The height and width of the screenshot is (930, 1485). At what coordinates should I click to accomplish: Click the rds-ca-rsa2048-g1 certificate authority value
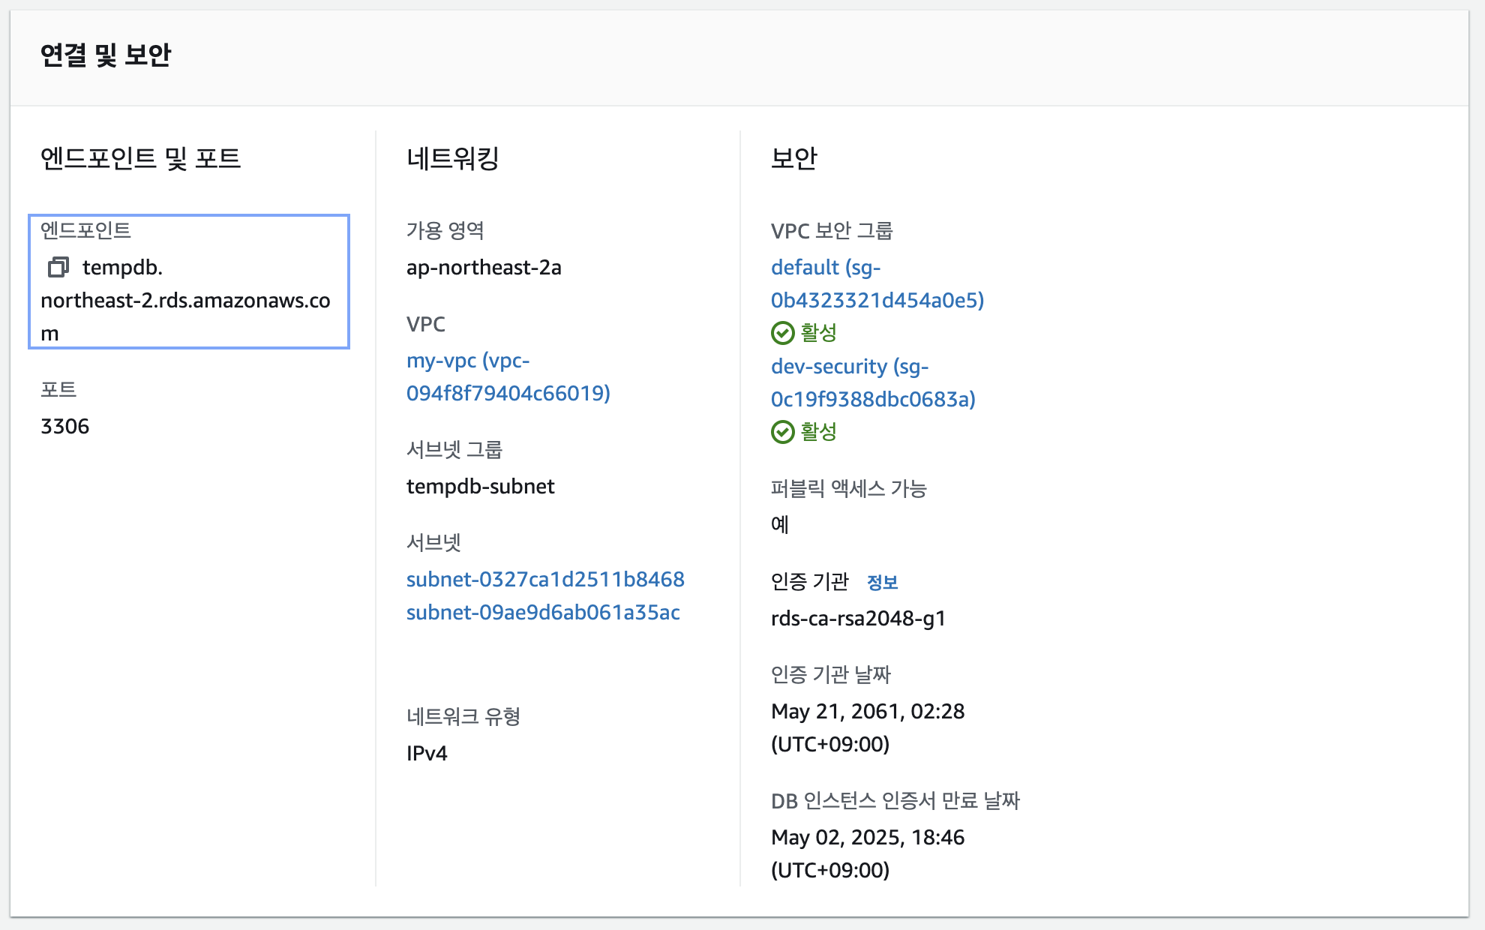(859, 618)
